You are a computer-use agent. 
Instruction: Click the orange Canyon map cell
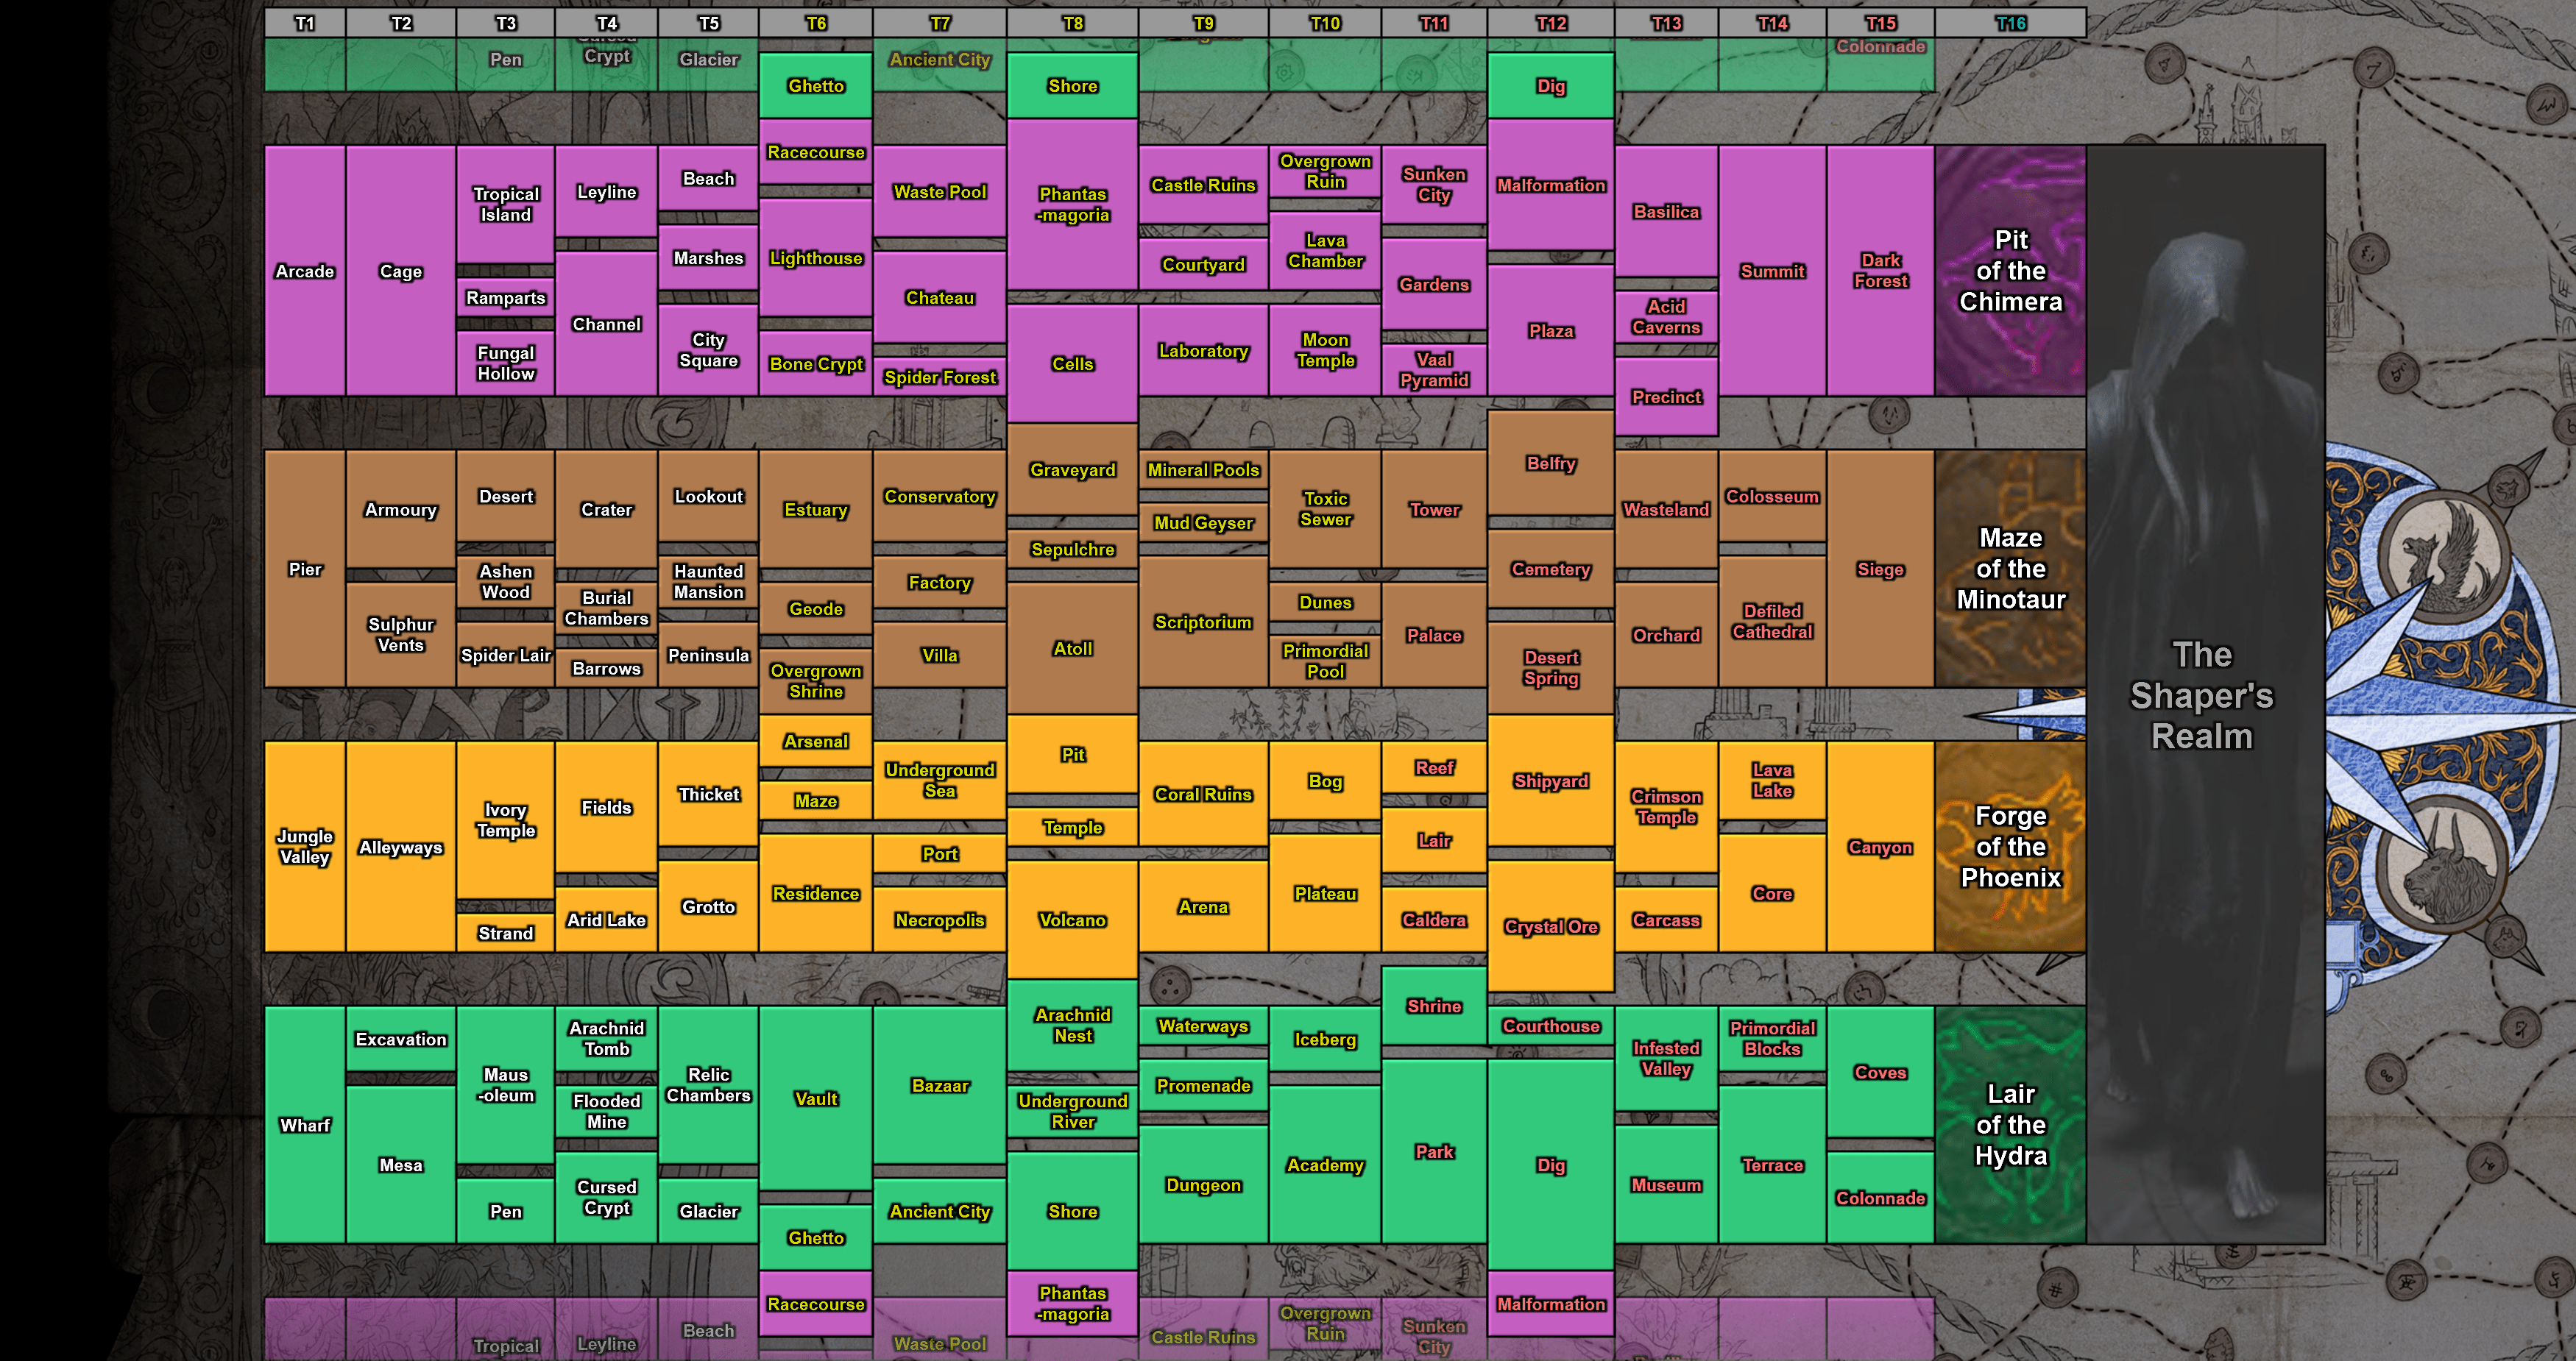pyautogui.click(x=1880, y=846)
